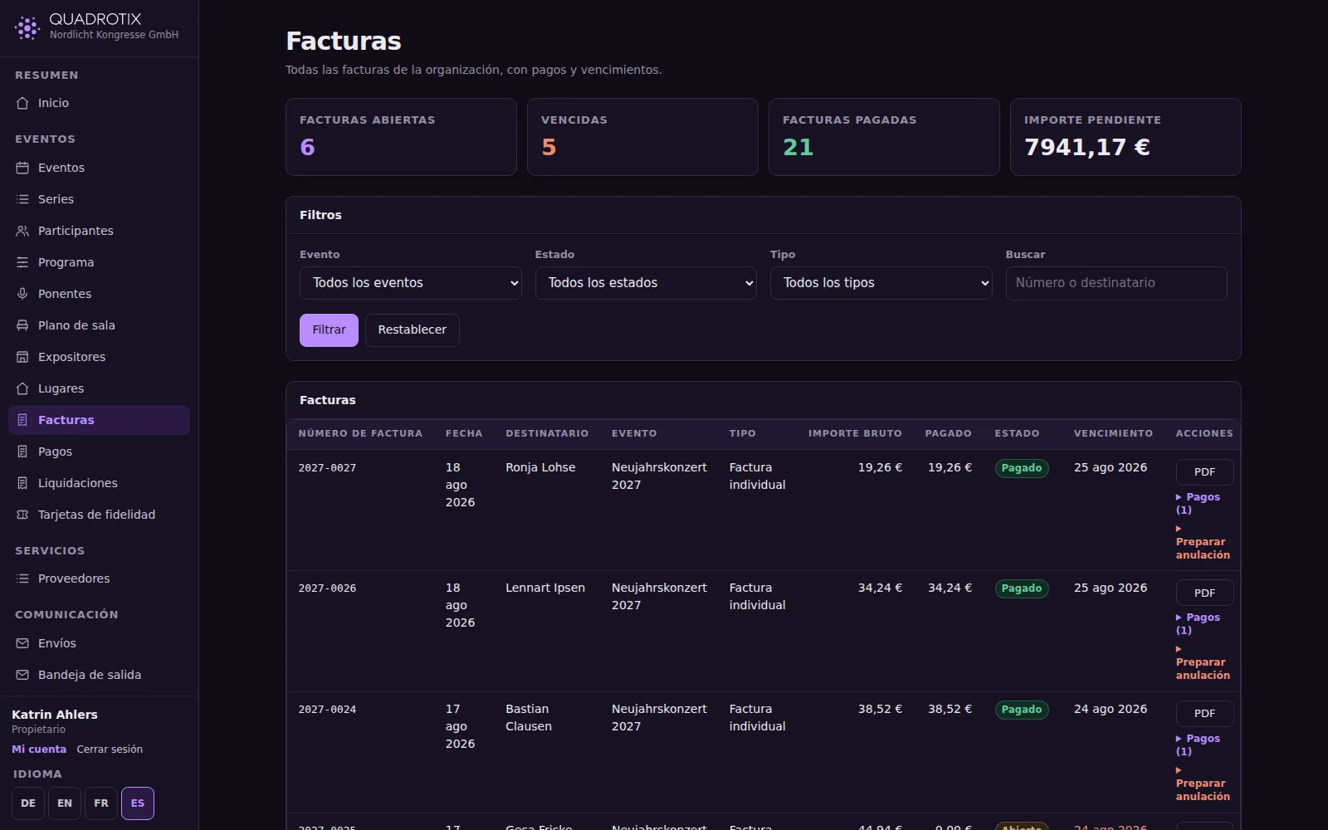This screenshot has height=830, width=1328.
Task: Open the Estado filter dropdown
Action: click(x=646, y=283)
